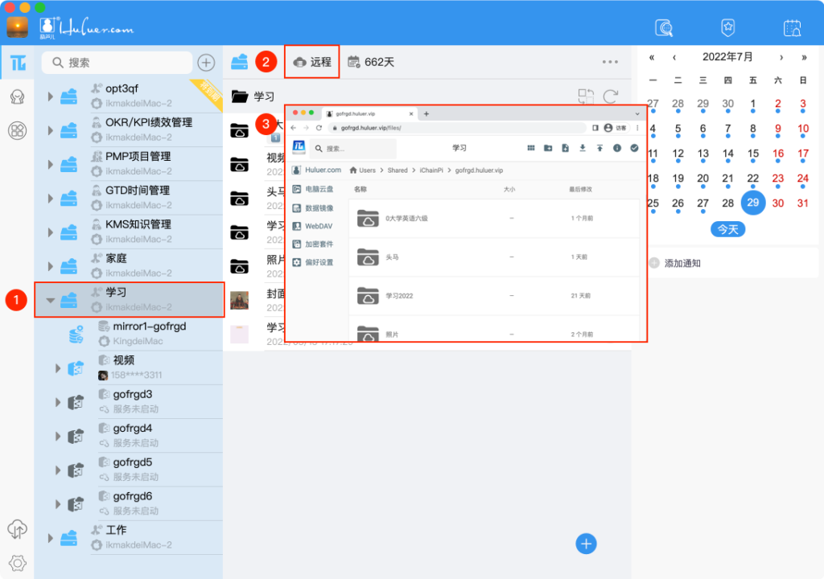Collapse the 学习 tree item
The height and width of the screenshot is (579, 824).
[x=51, y=301]
